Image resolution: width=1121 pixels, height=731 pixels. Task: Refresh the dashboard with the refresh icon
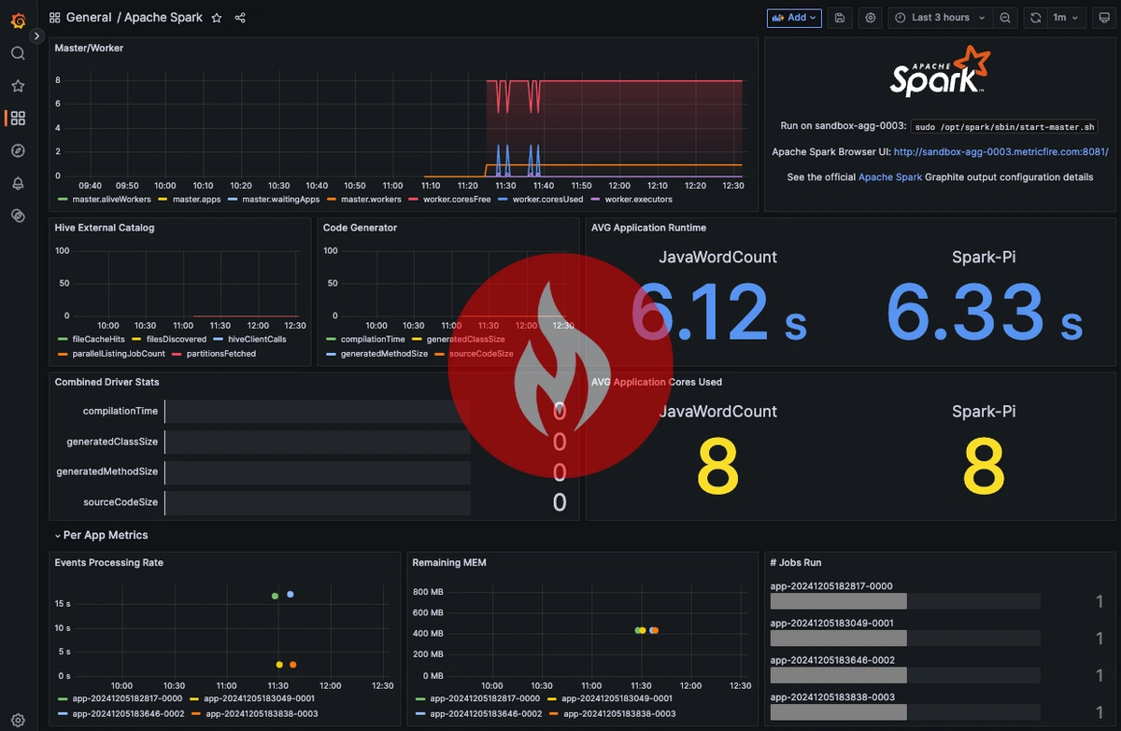[x=1036, y=18]
